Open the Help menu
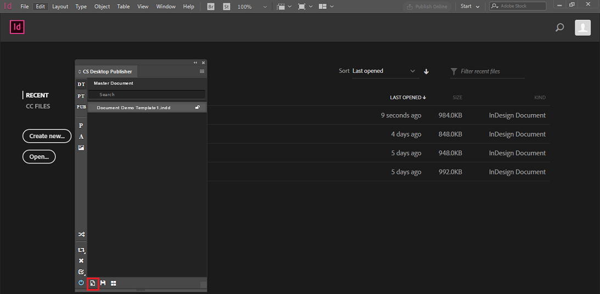 (x=189, y=7)
